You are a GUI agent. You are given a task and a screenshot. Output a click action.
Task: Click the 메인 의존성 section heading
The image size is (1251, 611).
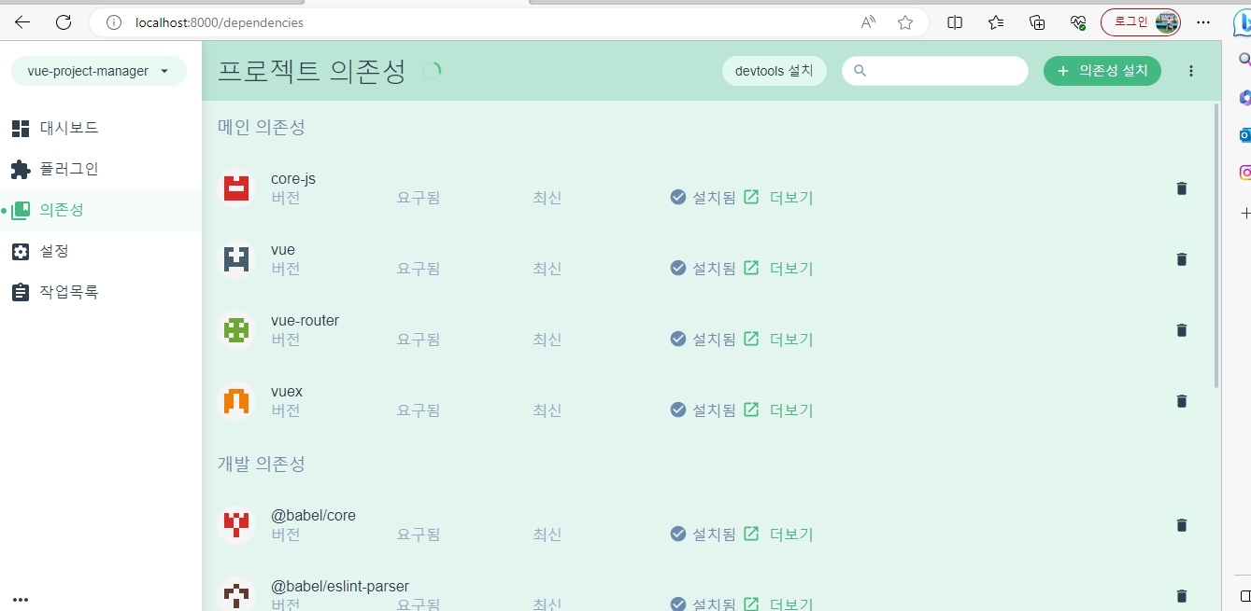[262, 127]
